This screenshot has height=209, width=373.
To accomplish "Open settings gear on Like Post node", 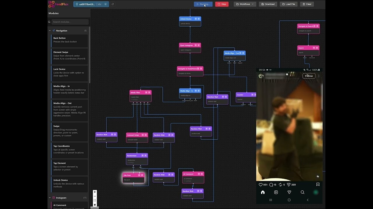I will (x=139, y=175).
